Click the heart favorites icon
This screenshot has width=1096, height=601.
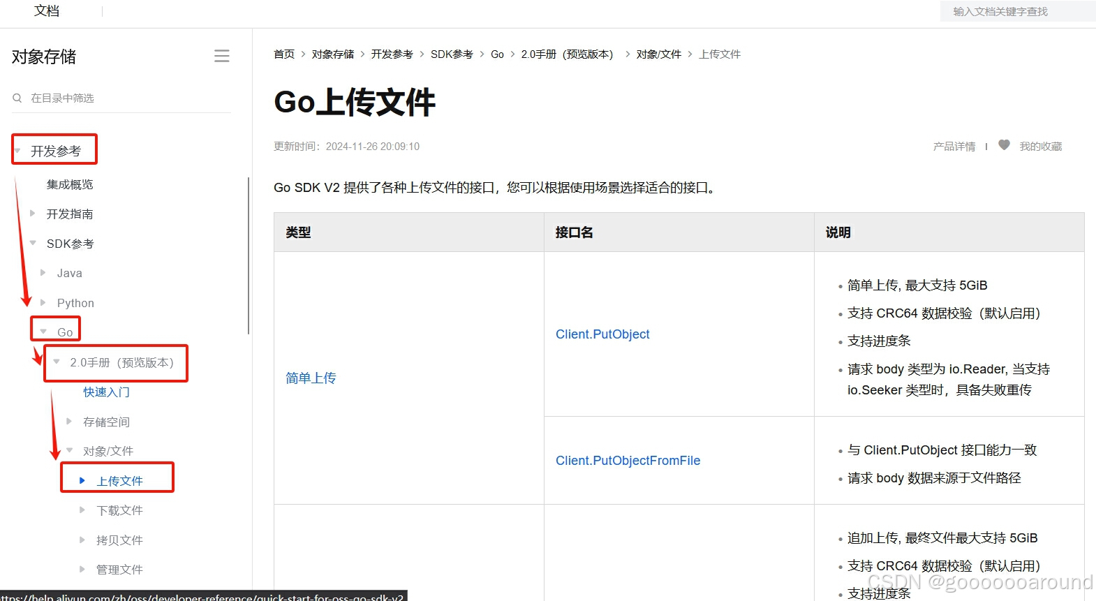[x=1004, y=145]
